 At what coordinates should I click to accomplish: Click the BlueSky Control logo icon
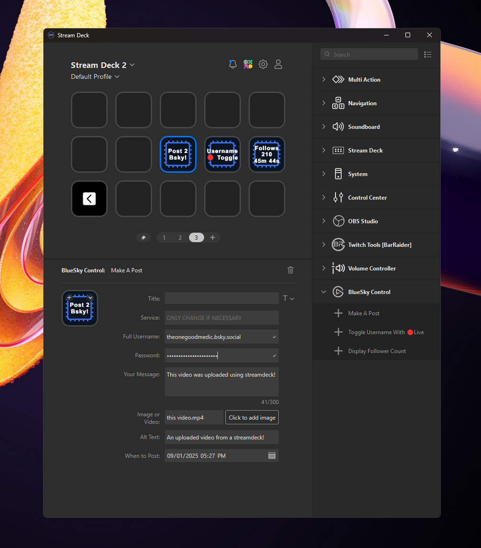[338, 292]
